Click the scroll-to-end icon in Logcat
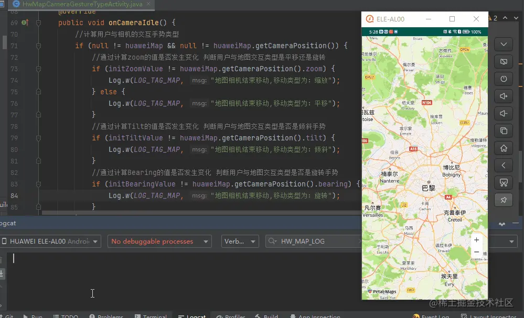This screenshot has height=318, width=524. click(2, 273)
